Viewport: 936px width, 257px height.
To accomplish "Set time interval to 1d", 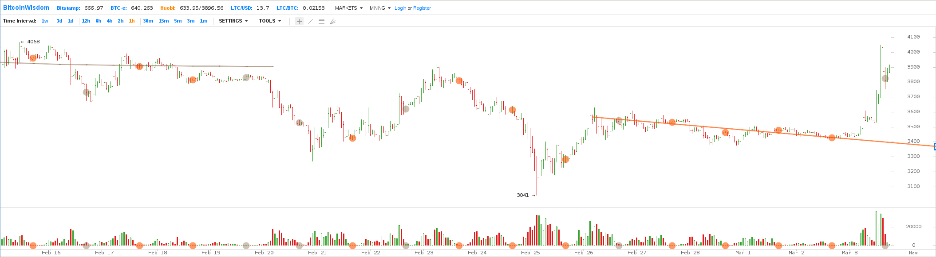I will tap(71, 21).
